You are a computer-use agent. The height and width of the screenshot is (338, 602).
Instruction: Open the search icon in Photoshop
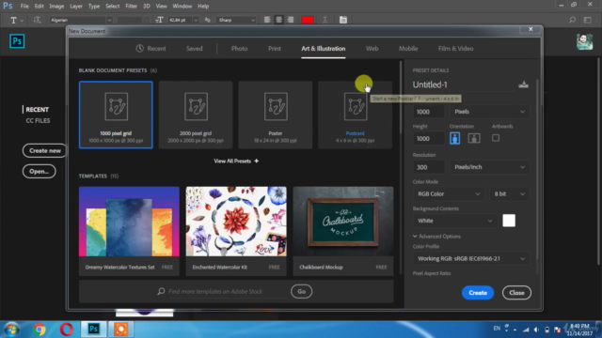572,20
